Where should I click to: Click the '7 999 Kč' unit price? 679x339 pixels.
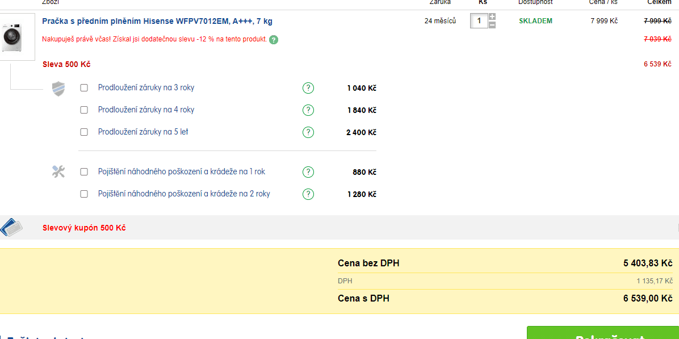coord(604,21)
